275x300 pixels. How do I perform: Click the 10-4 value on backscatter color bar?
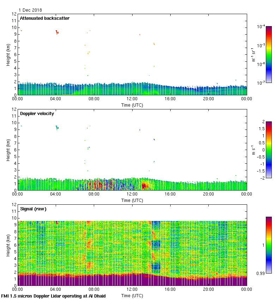pyautogui.click(x=261, y=27)
